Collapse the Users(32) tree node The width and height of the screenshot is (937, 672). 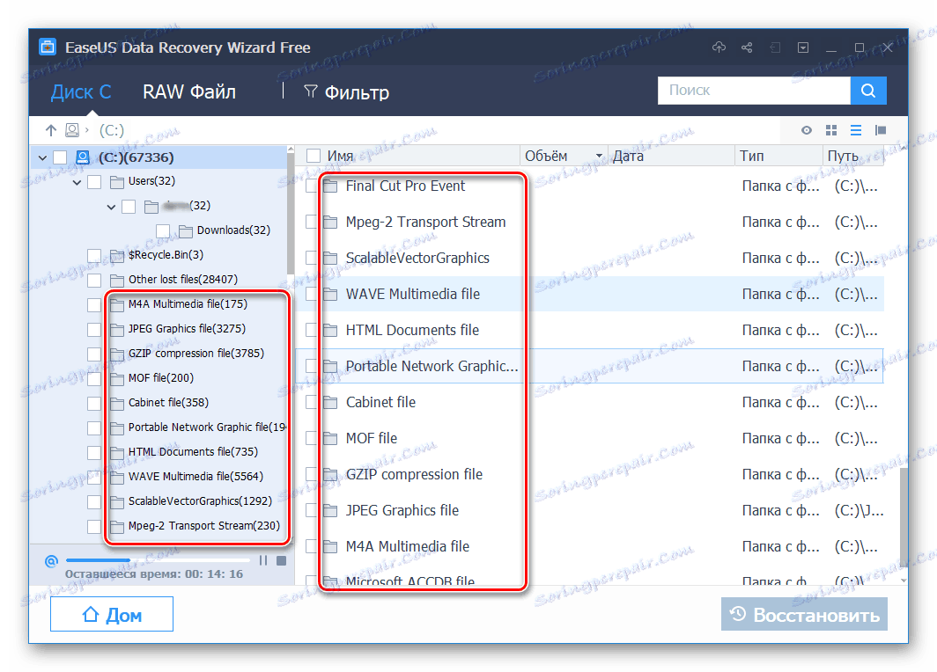pos(77,182)
